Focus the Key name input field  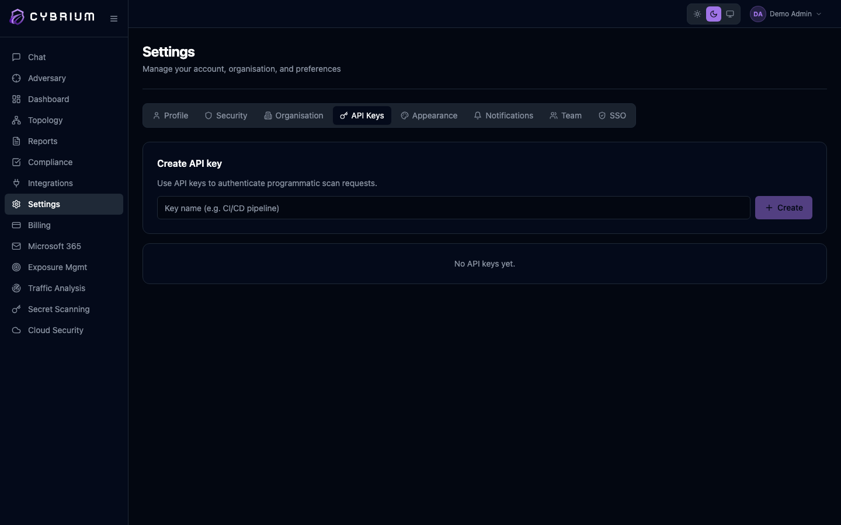[x=454, y=208]
